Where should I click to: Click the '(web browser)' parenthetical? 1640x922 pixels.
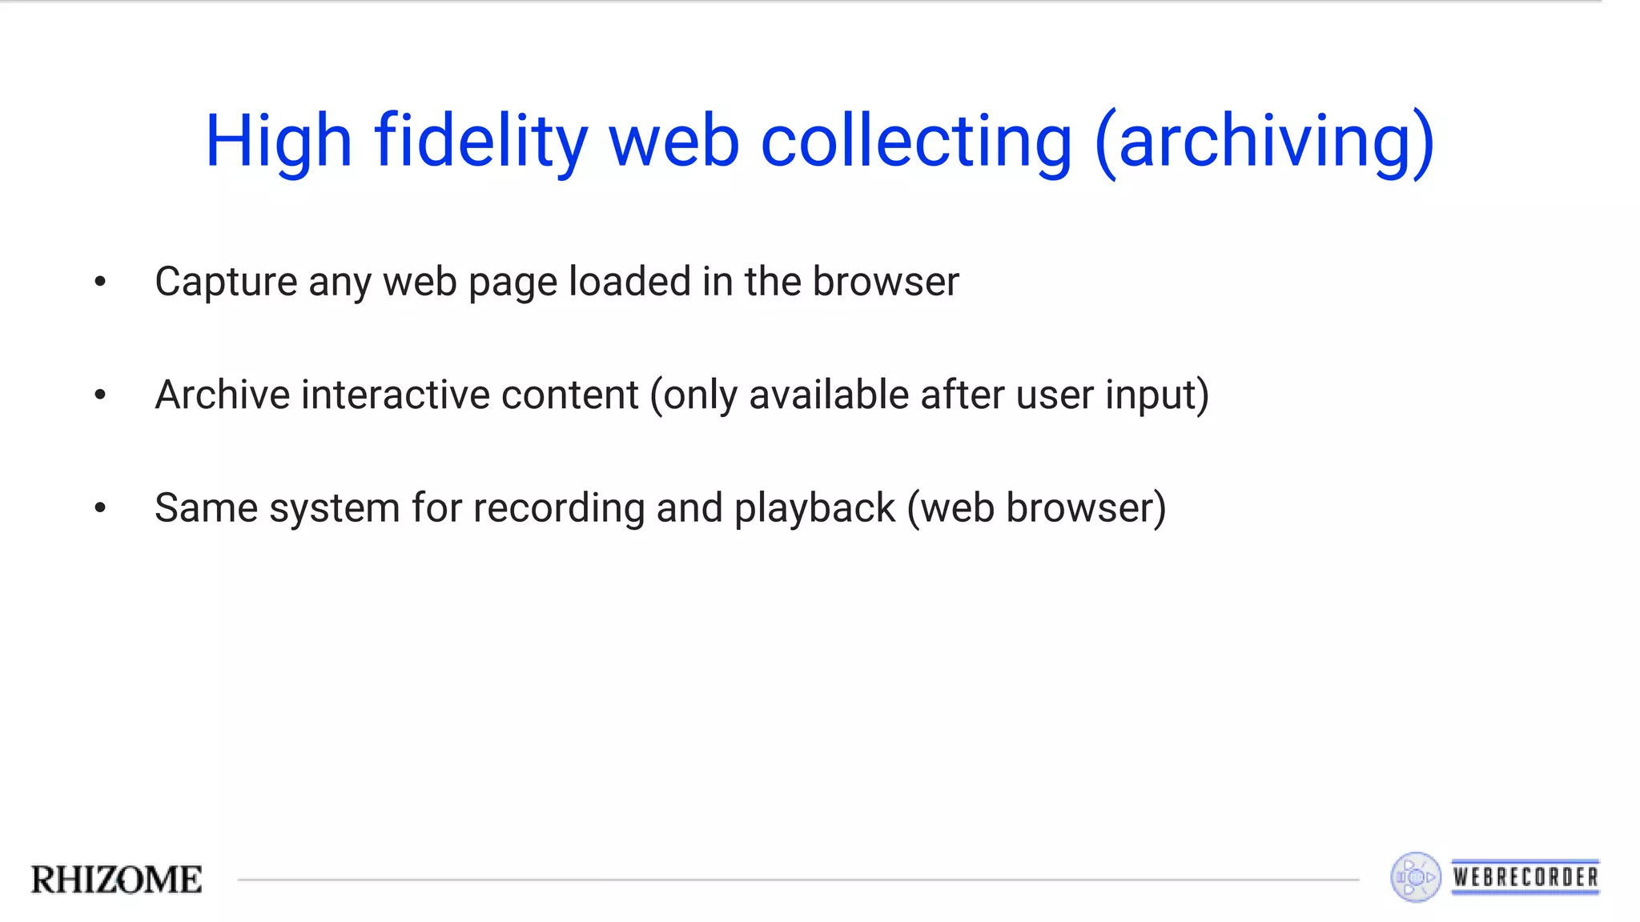coord(1036,508)
